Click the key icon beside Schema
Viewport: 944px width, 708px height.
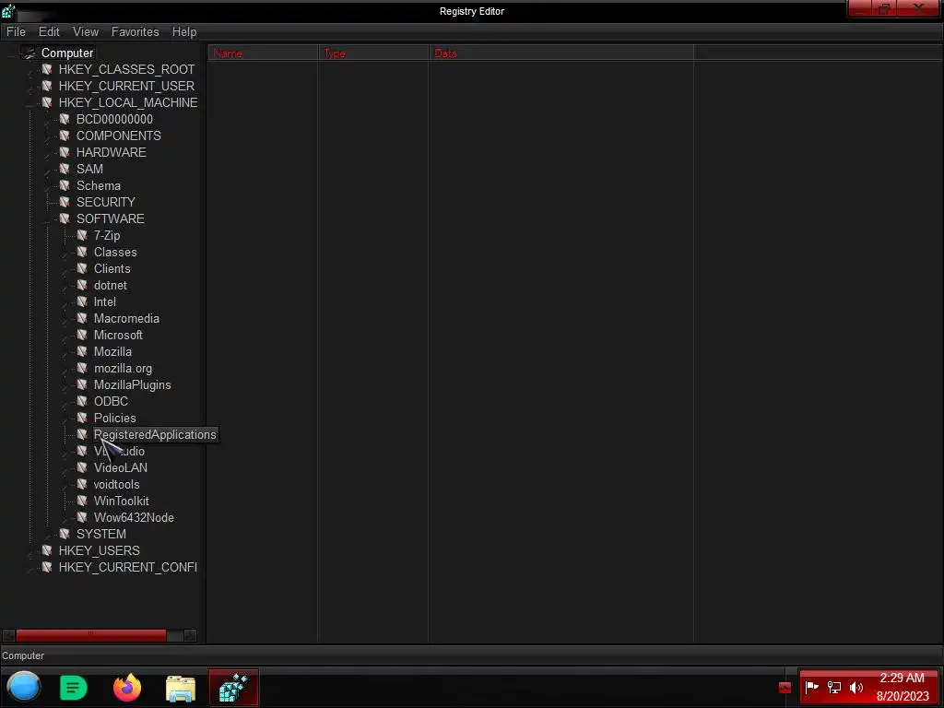65,185
